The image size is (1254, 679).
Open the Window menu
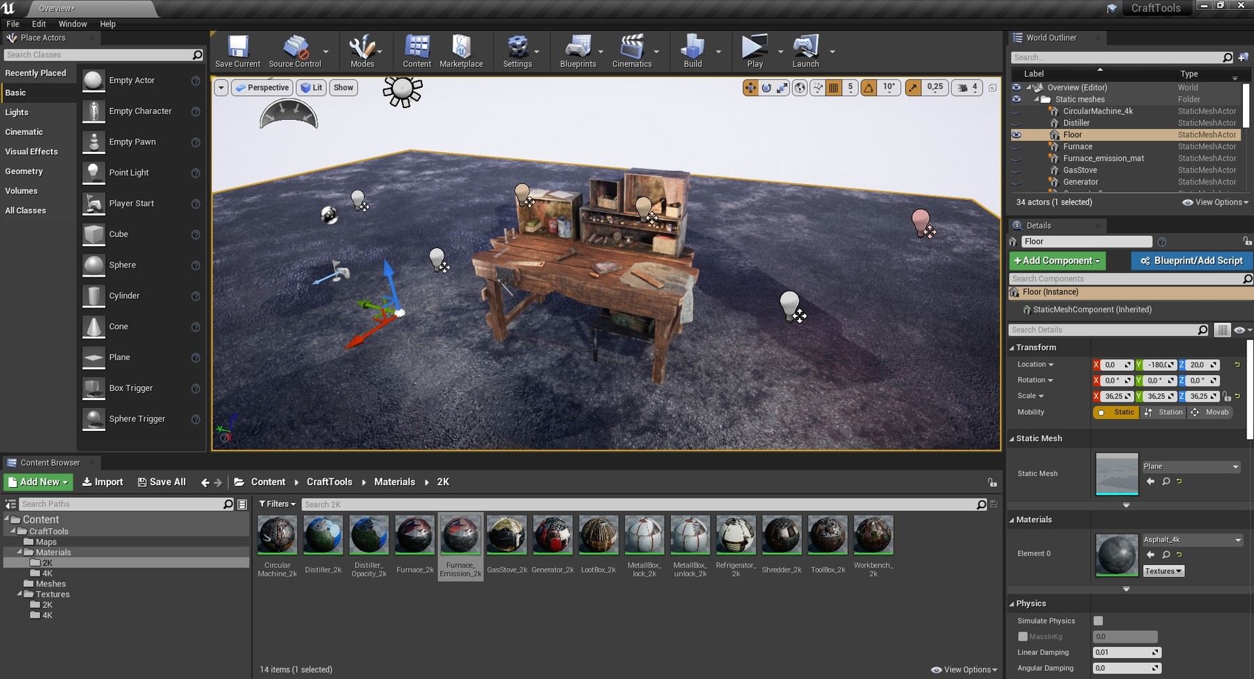72,24
